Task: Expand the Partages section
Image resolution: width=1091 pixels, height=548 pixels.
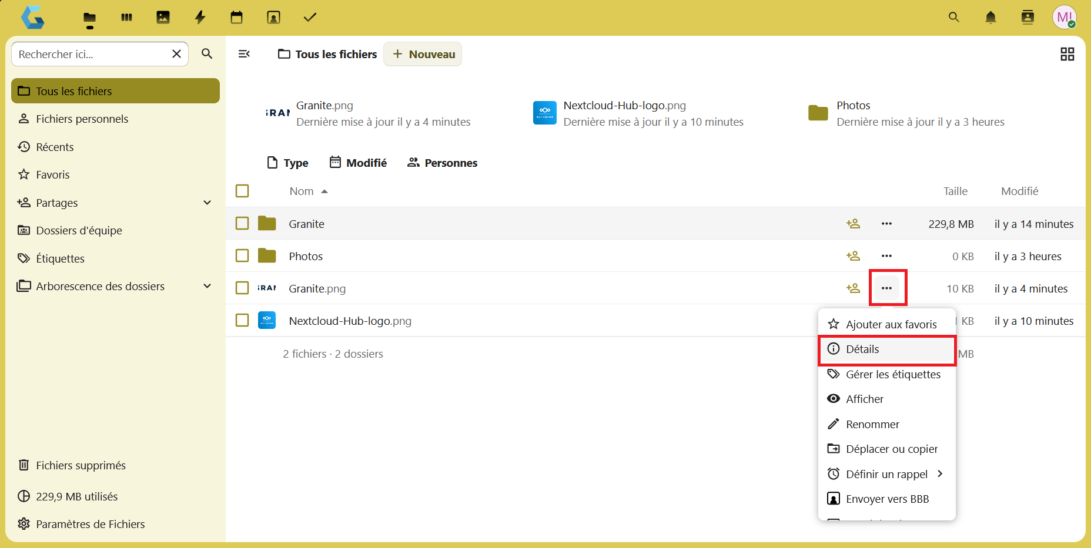Action: [x=207, y=203]
